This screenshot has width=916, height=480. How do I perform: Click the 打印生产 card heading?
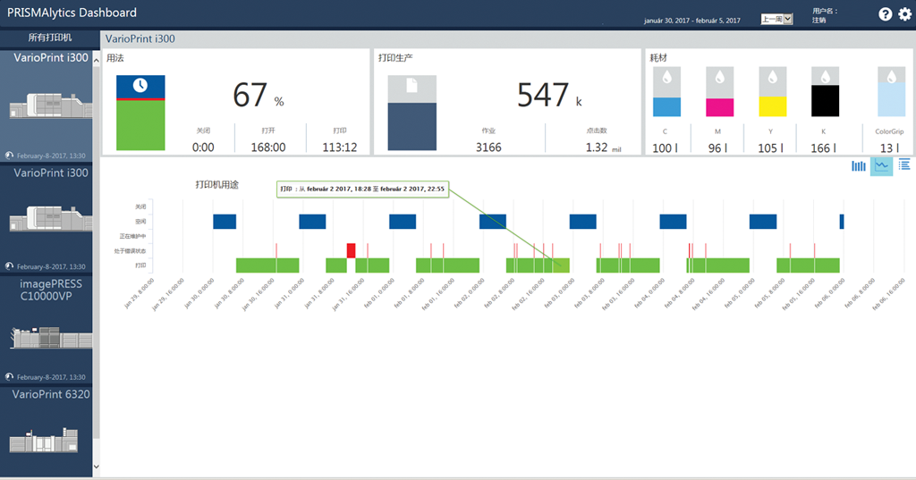pos(395,58)
